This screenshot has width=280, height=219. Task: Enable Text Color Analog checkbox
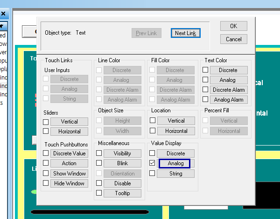[205, 80]
